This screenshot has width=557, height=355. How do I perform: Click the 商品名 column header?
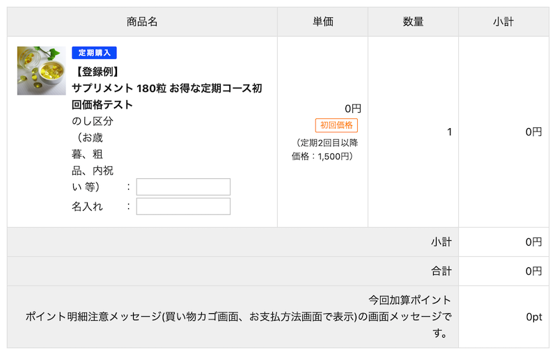(142, 22)
